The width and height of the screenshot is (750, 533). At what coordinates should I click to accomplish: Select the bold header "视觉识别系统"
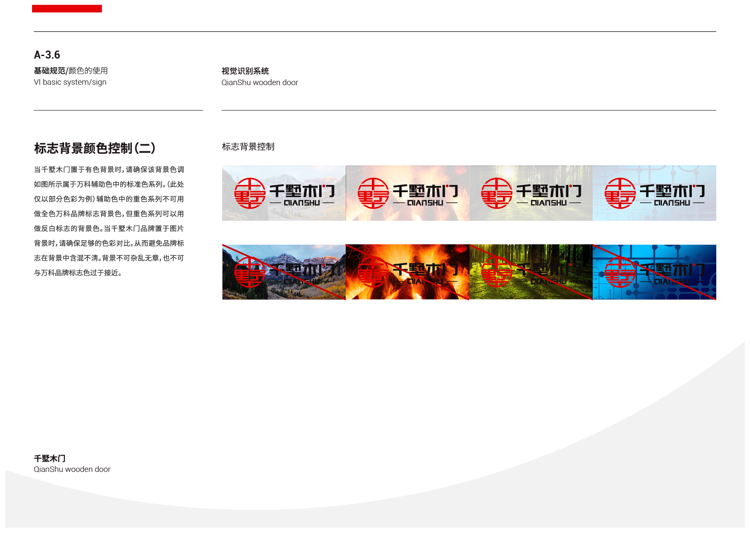pos(245,71)
